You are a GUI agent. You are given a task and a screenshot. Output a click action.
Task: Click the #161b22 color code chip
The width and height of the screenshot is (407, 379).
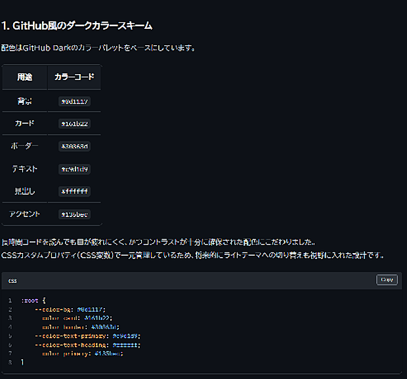click(75, 123)
